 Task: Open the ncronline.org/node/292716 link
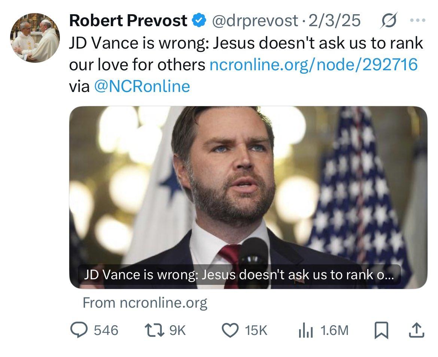click(x=313, y=65)
